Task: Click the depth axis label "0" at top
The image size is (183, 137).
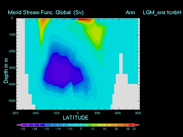Action: tap(12, 18)
